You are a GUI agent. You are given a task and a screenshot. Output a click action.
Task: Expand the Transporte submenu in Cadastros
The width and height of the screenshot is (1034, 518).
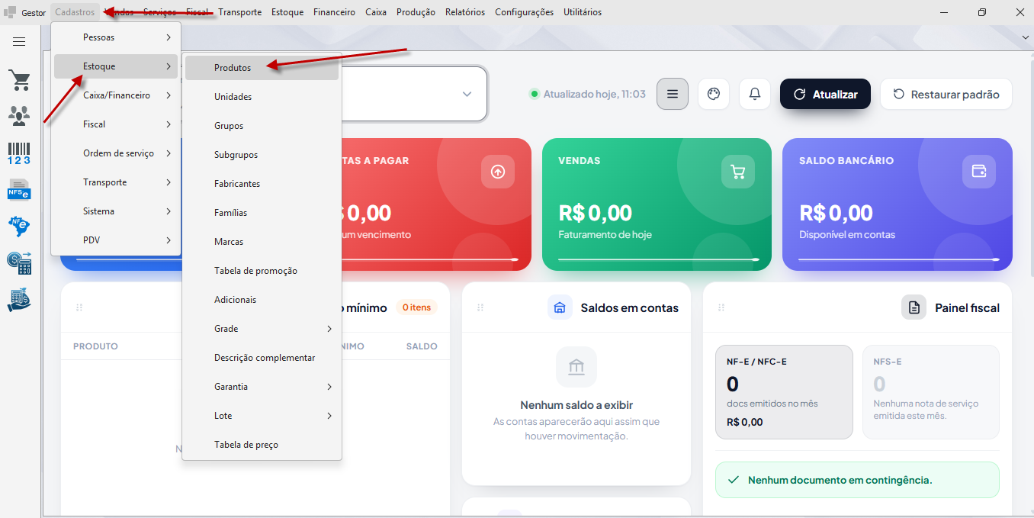pos(116,182)
